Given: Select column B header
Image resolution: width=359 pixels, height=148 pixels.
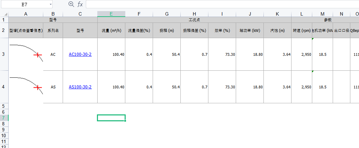Looking at the screenshot, I should (53, 14).
